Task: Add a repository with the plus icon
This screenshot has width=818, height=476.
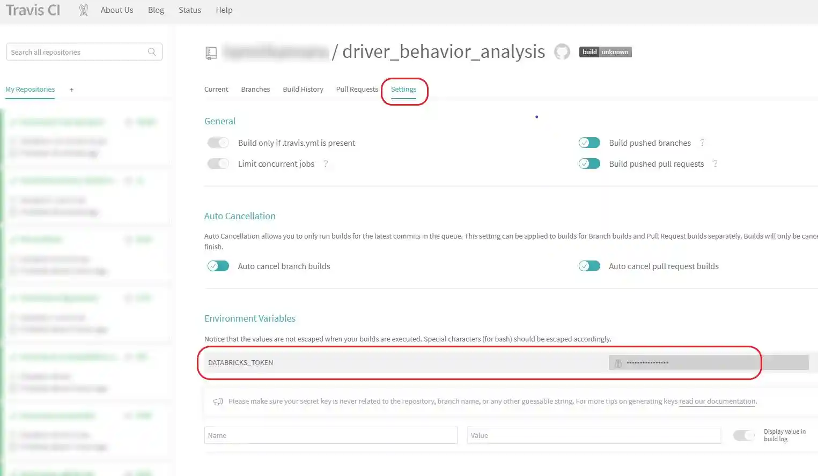Action: point(71,90)
